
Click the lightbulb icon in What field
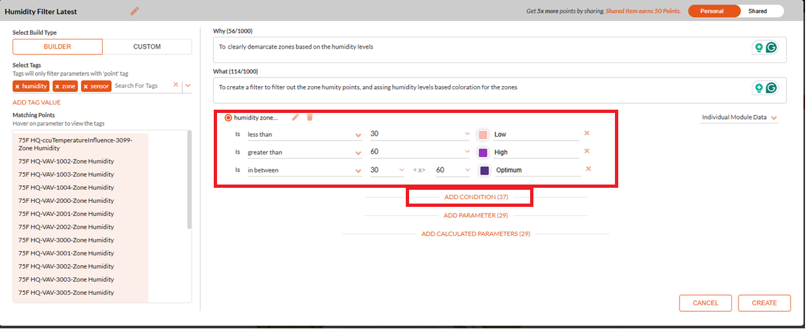click(759, 87)
